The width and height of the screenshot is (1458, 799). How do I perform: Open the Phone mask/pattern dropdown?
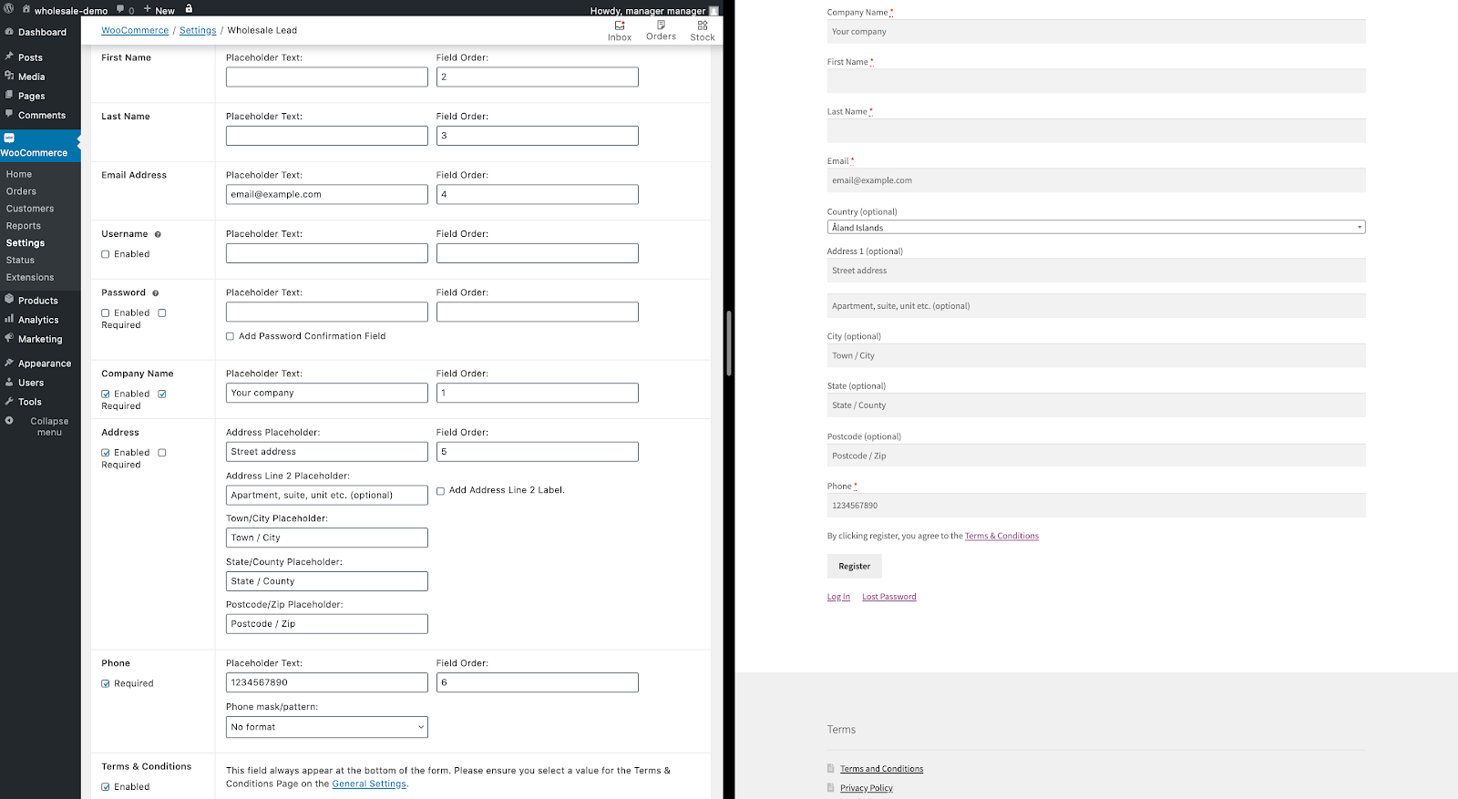pyautogui.click(x=327, y=727)
